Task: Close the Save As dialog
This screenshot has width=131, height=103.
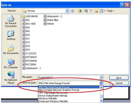Action: pos(127,5)
